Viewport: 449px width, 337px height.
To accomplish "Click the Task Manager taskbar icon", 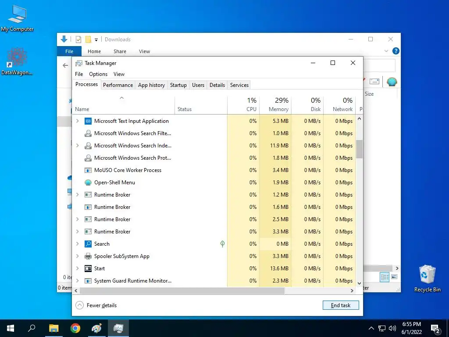I will (x=118, y=328).
